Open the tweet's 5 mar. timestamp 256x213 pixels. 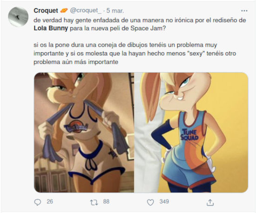[x=115, y=11]
